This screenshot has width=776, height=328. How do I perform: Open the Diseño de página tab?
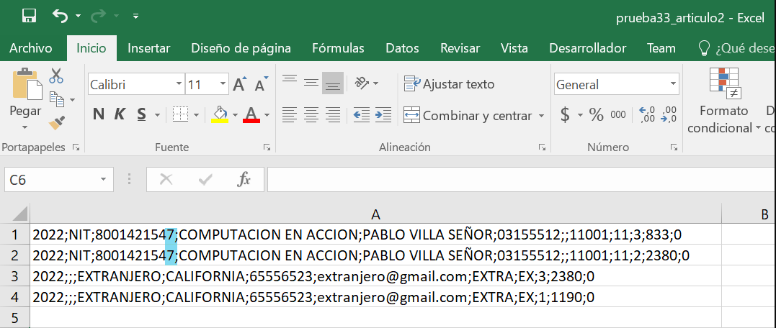click(241, 48)
